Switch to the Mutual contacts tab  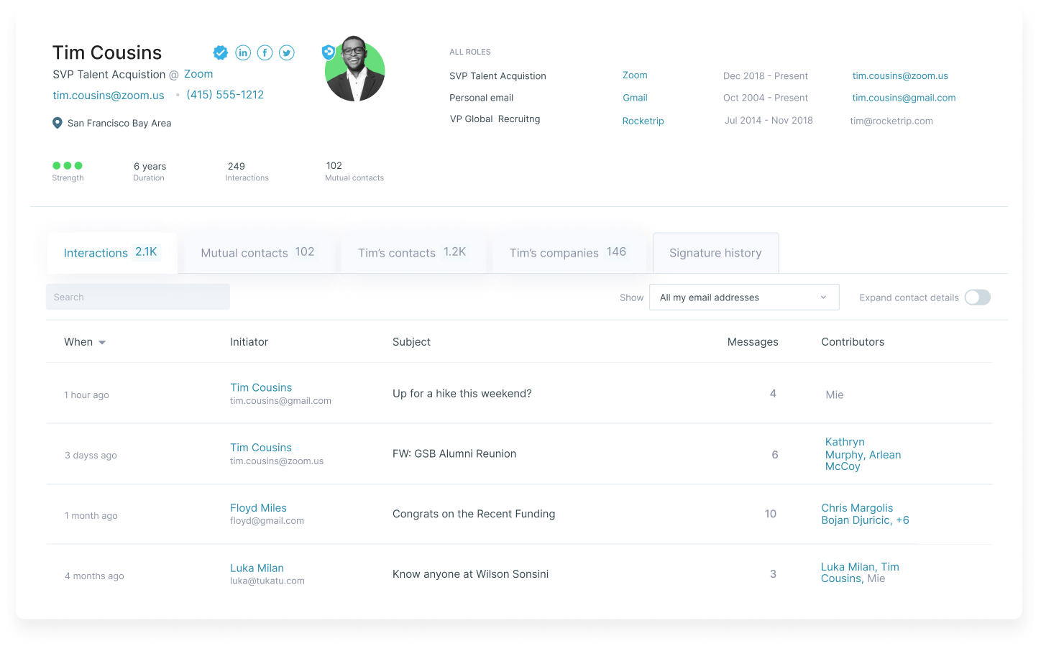pyautogui.click(x=257, y=253)
